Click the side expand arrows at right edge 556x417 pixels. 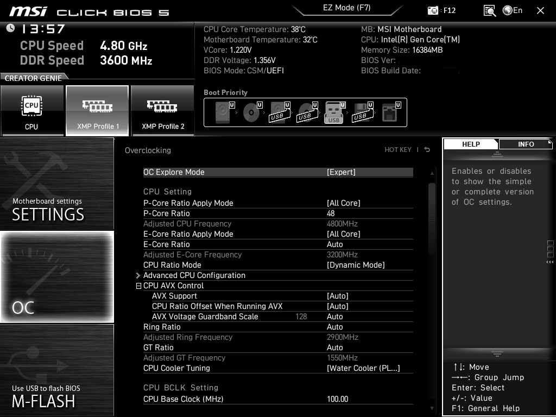click(550, 262)
